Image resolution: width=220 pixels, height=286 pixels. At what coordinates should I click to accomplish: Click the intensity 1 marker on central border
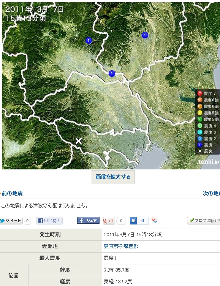[112, 73]
